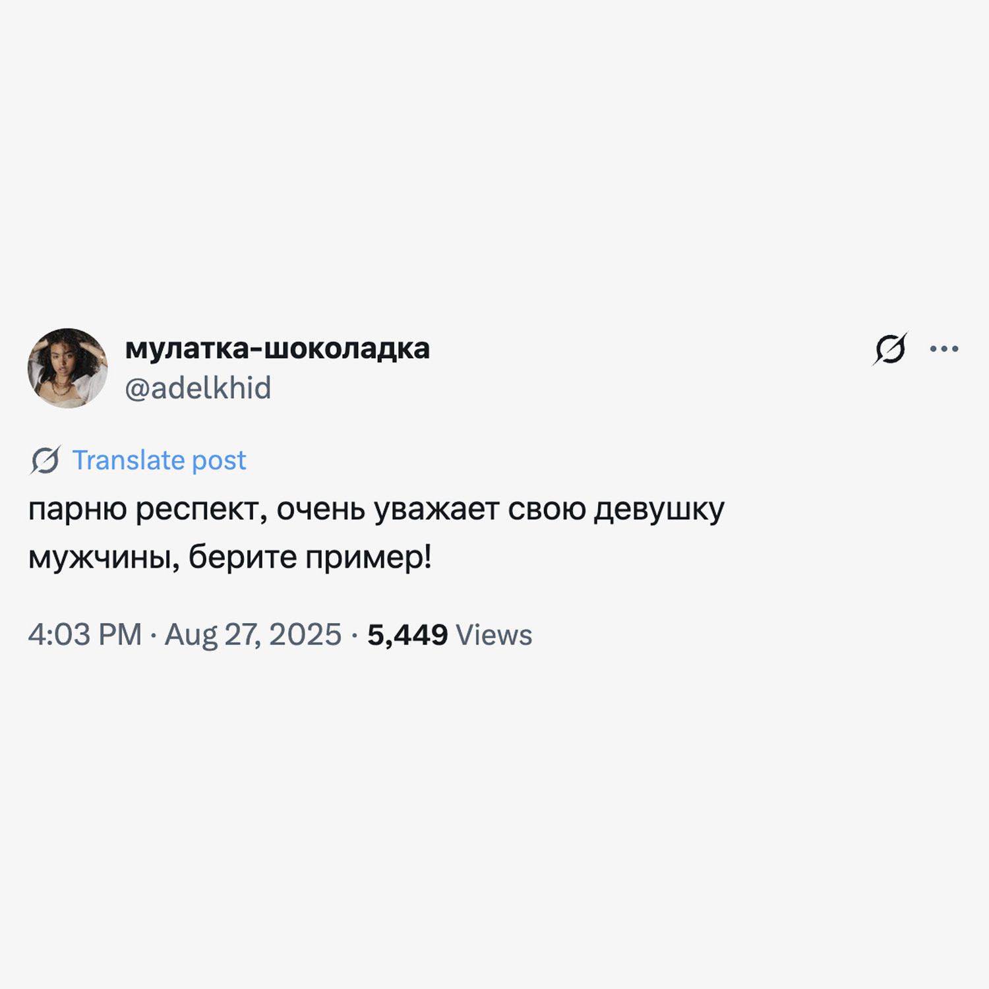Click the Grok icon beside Translate post
The height and width of the screenshot is (989, 989).
45,460
